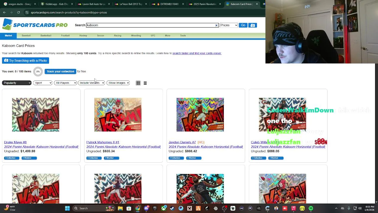Clear the kaboom search text
The width and height of the screenshot is (378, 213).
click(216, 25)
